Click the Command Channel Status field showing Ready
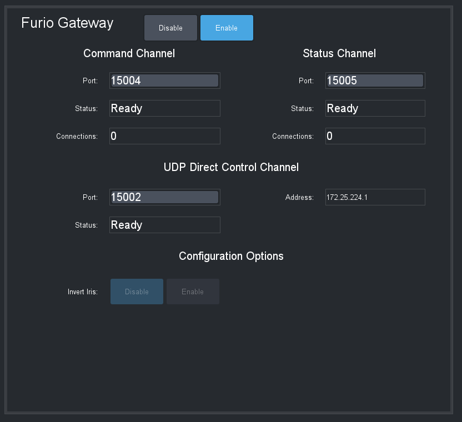462x422 pixels. 164,108
